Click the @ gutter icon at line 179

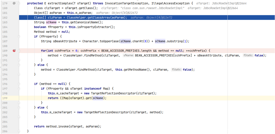click(14, 3)
